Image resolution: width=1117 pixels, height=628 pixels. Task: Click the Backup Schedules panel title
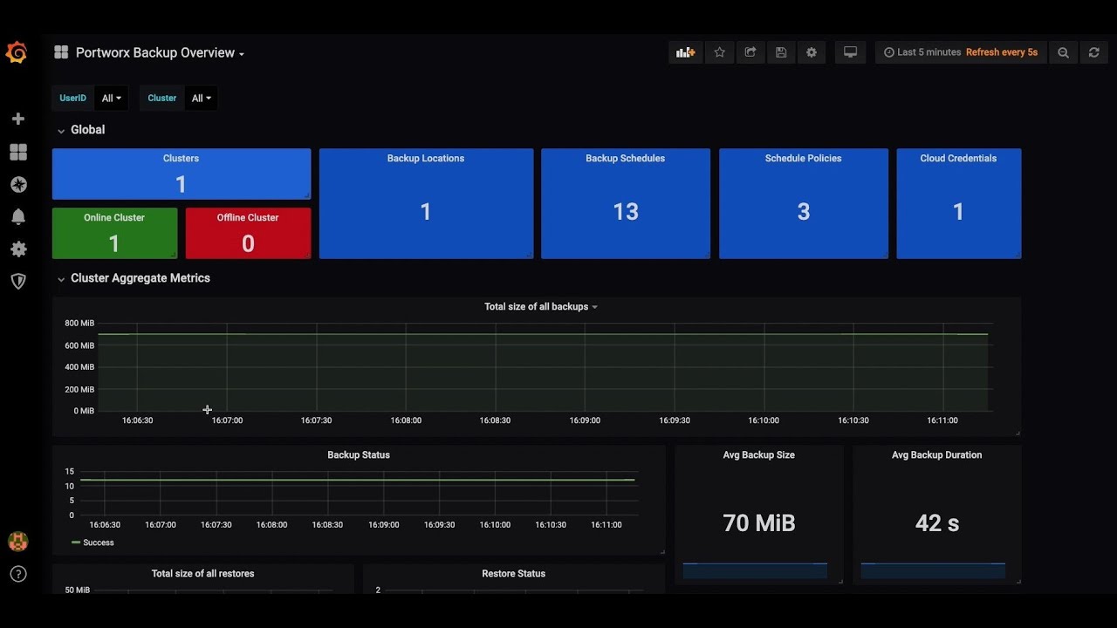click(626, 159)
